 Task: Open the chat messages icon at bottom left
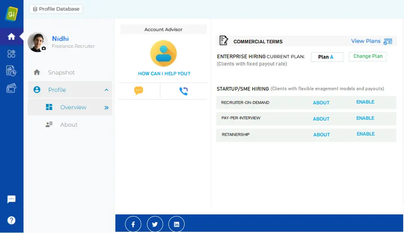tap(11, 199)
